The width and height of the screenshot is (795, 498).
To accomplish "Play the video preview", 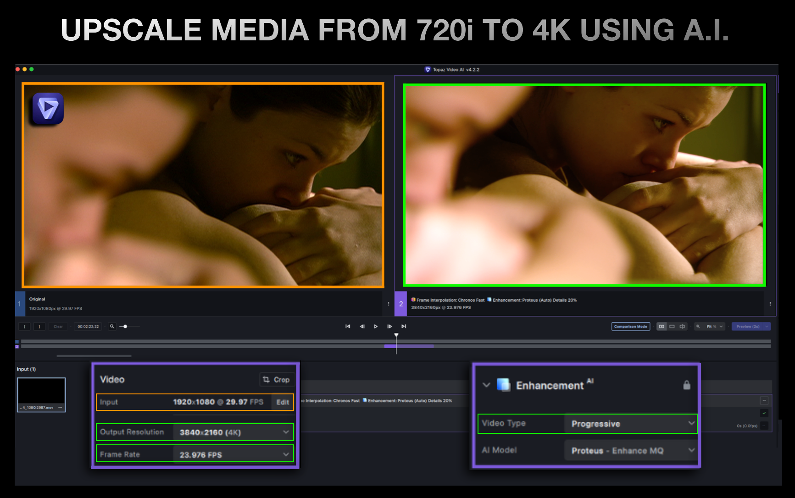I will coord(376,326).
